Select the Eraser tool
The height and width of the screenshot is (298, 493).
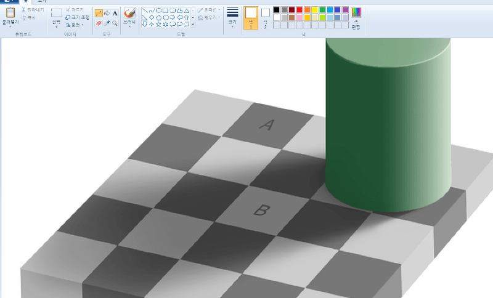(x=99, y=23)
